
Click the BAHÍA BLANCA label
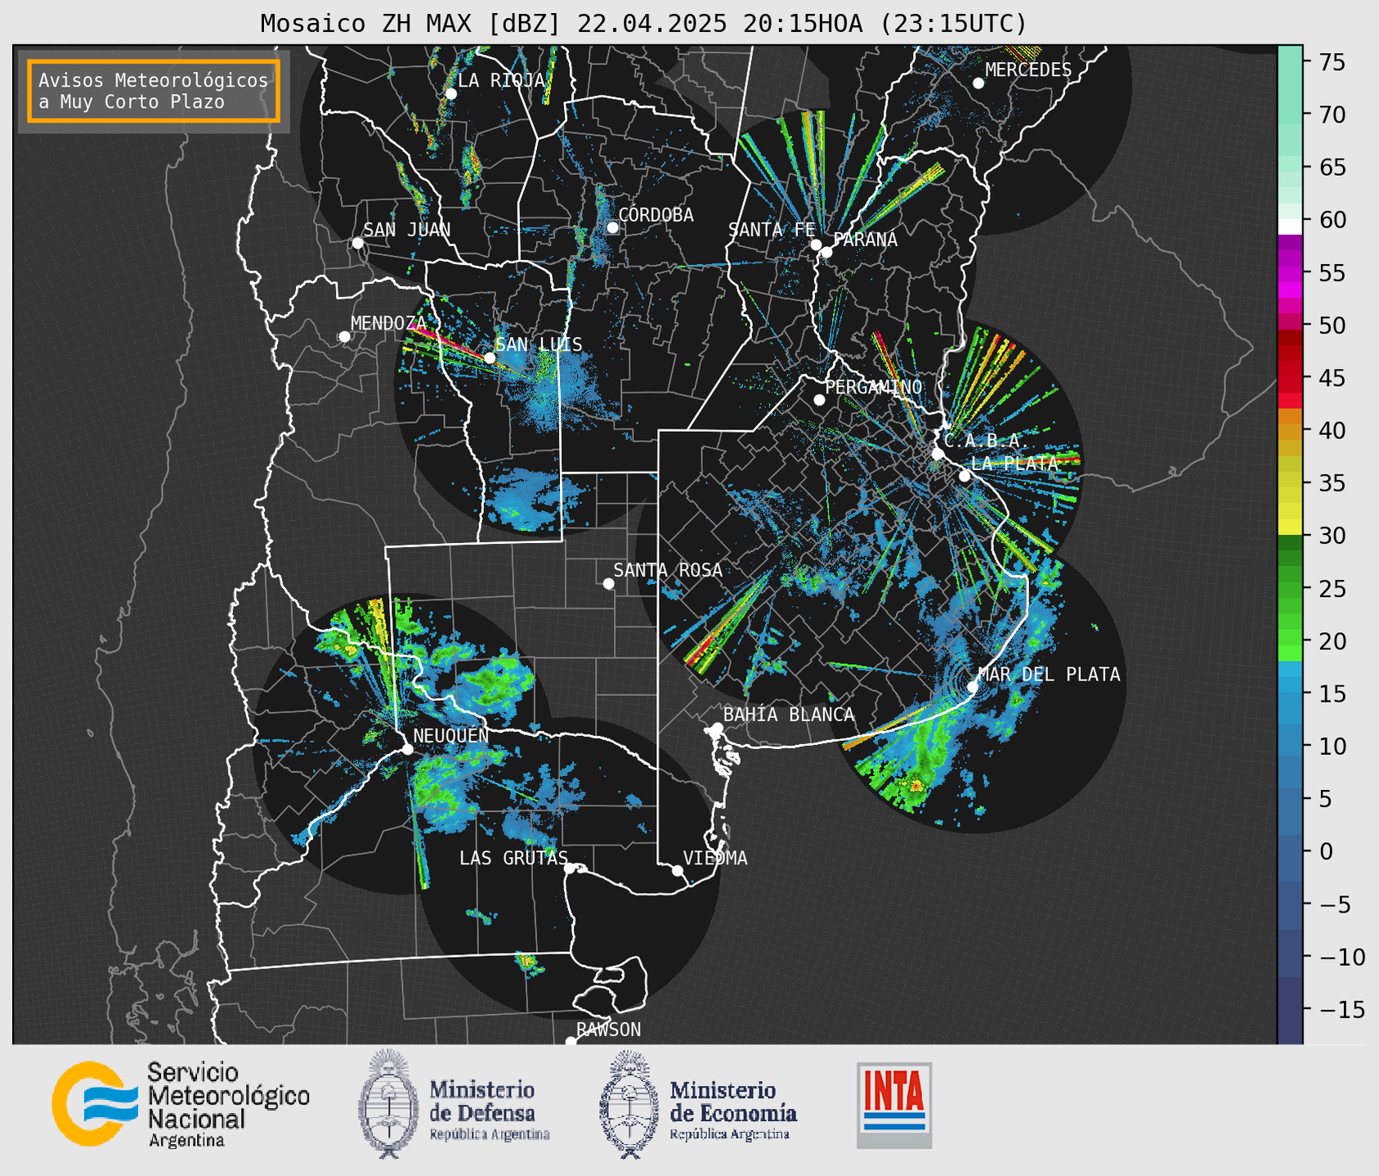(789, 715)
